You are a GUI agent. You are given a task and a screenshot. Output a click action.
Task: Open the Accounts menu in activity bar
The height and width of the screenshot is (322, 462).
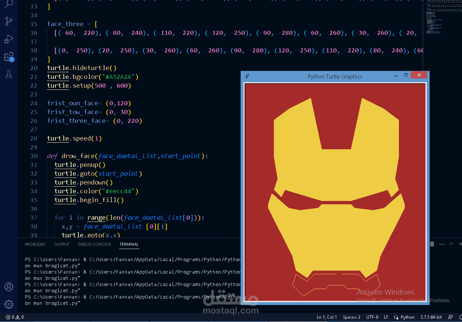click(x=9, y=287)
